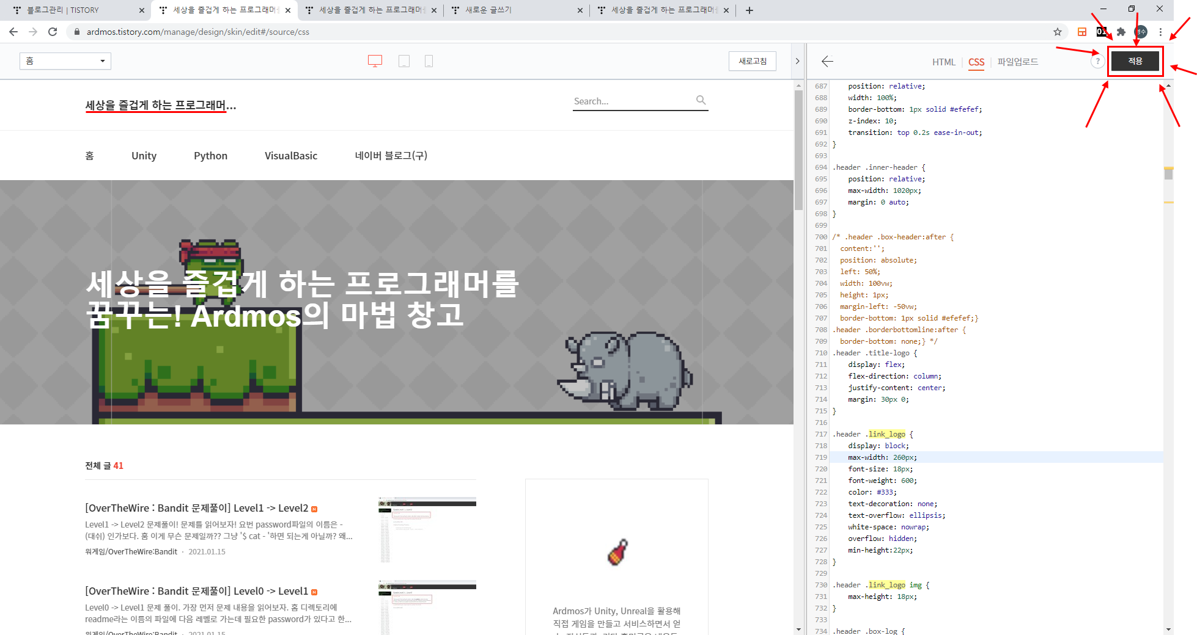Collapse the preview pane arrow
The width and height of the screenshot is (1197, 635).
(x=797, y=61)
